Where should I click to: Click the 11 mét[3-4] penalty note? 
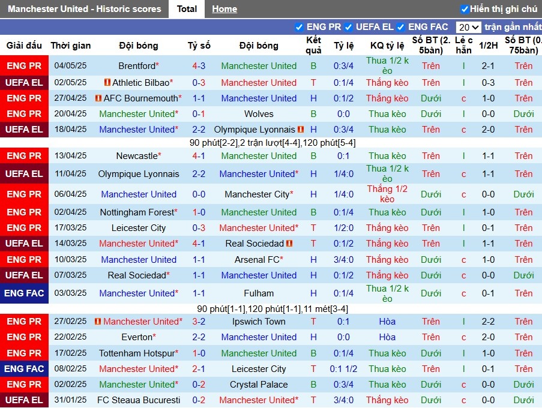[x=326, y=309]
